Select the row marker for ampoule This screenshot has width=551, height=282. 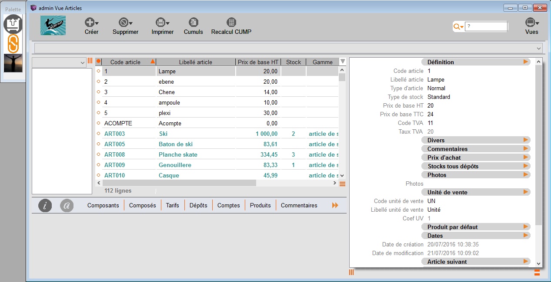point(98,102)
